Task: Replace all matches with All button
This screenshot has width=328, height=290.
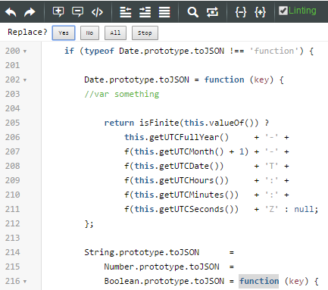Action: click(x=115, y=33)
